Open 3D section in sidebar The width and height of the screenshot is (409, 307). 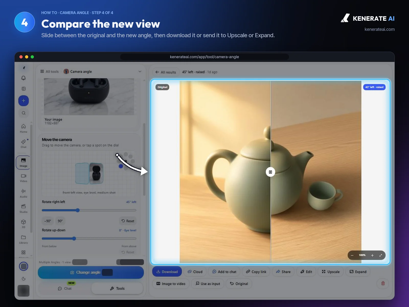(x=24, y=224)
